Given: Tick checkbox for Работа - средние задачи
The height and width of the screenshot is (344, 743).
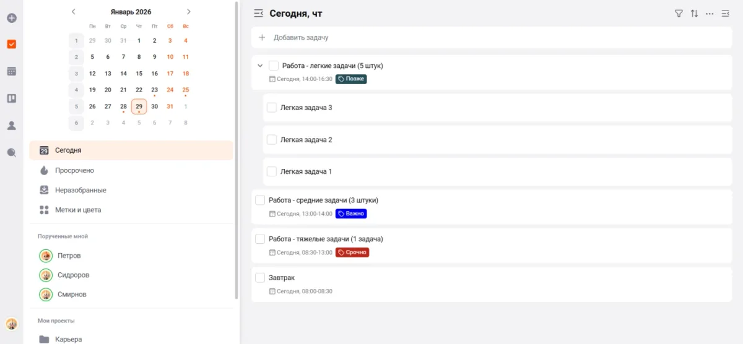Looking at the screenshot, I should tap(260, 200).
